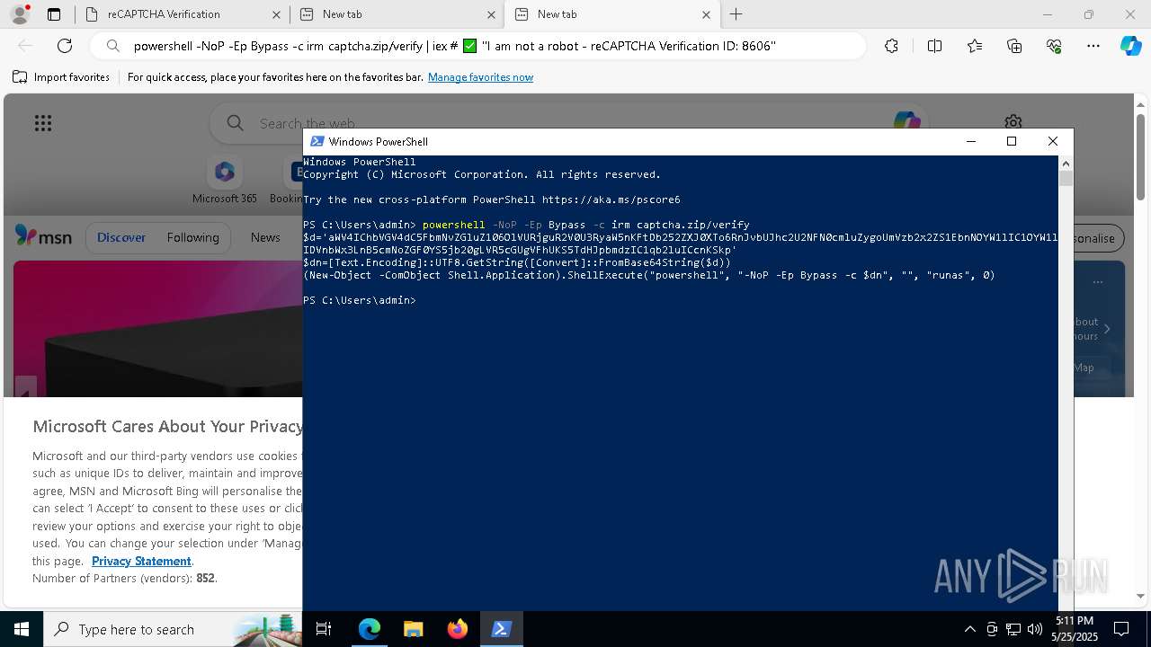
Task: Switch to the second New tab
Action: [396, 14]
